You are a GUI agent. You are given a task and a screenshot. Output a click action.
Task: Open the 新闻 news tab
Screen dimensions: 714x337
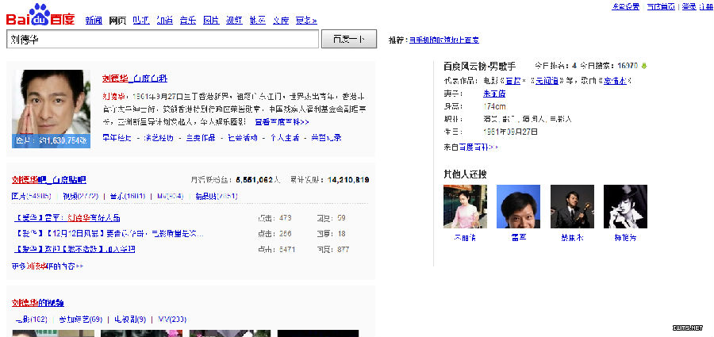tap(94, 21)
